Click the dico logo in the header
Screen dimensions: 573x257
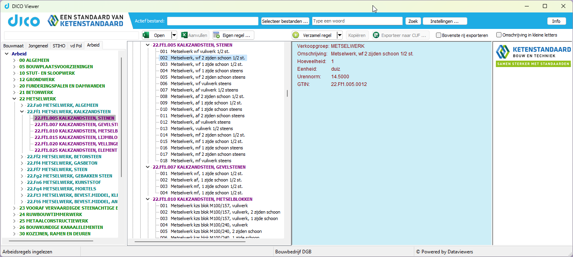pyautogui.click(x=24, y=21)
